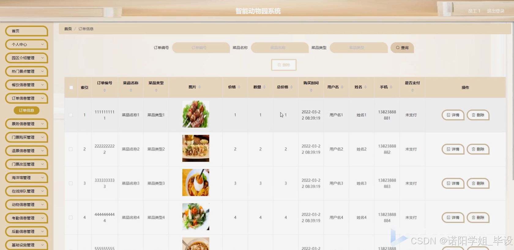Expand 个人中心 sidebar menu
Image resolution: width=514 pixels, height=250 pixels.
27,44
